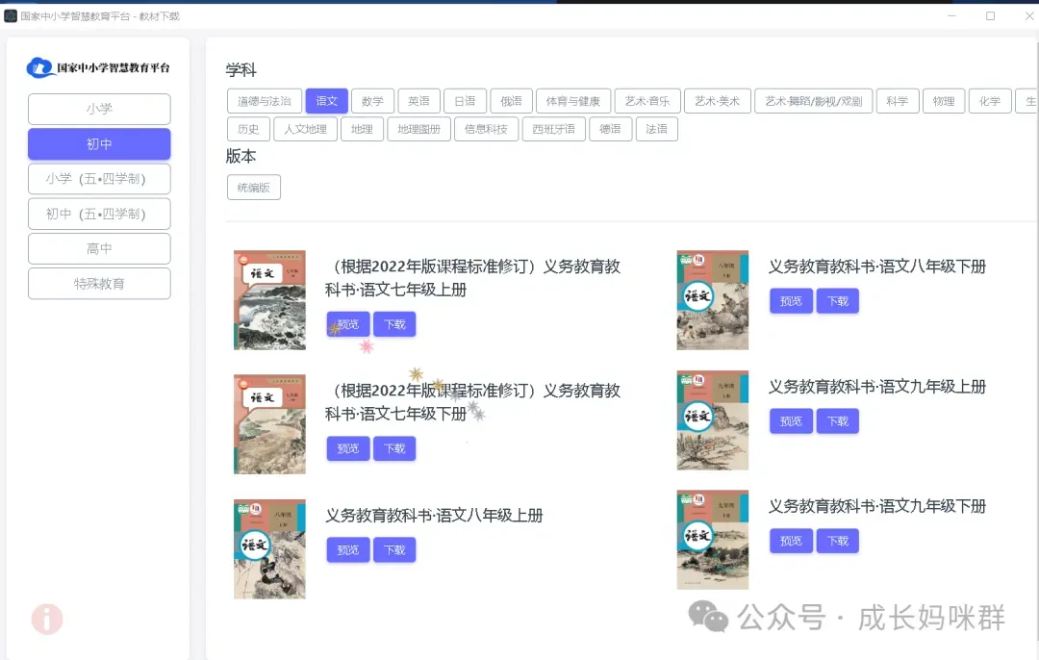Choose 地理图册 subject
Viewport: 1039px width, 660px height.
coord(418,129)
